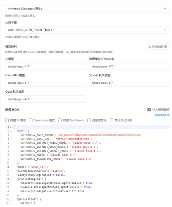Collapse the "enabledPlugins" block at line 14
Screen dimensions: 172x207
(11, 180)
